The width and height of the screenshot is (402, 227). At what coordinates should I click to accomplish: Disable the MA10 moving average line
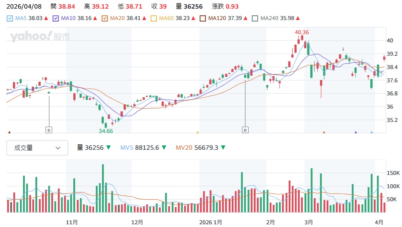point(56,18)
